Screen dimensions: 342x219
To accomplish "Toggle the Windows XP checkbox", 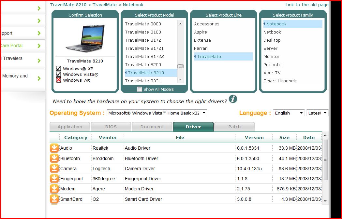I will pos(58,69).
